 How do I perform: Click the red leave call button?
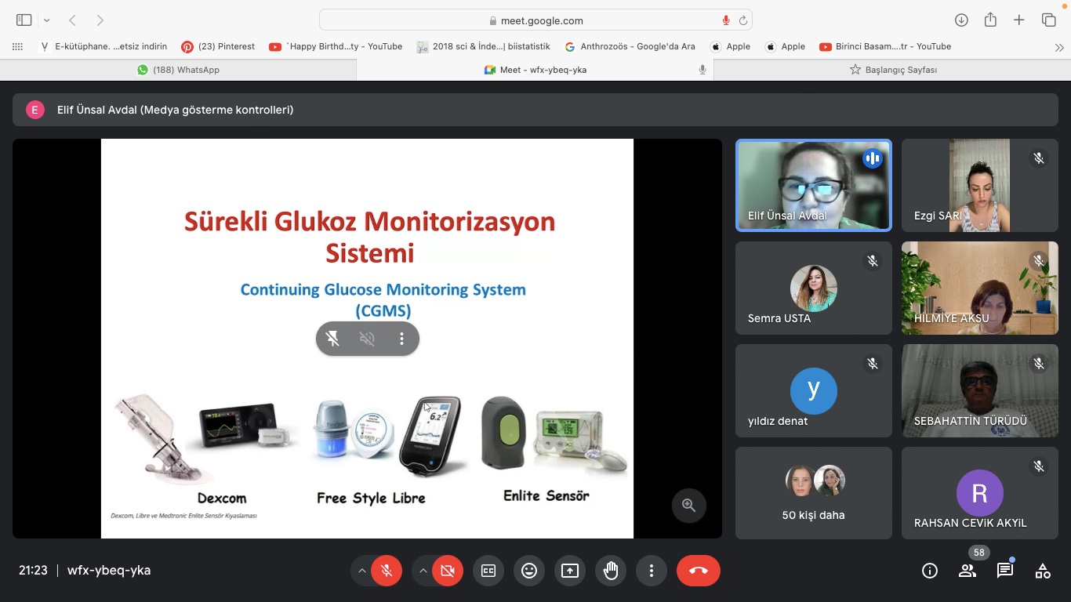[698, 571]
